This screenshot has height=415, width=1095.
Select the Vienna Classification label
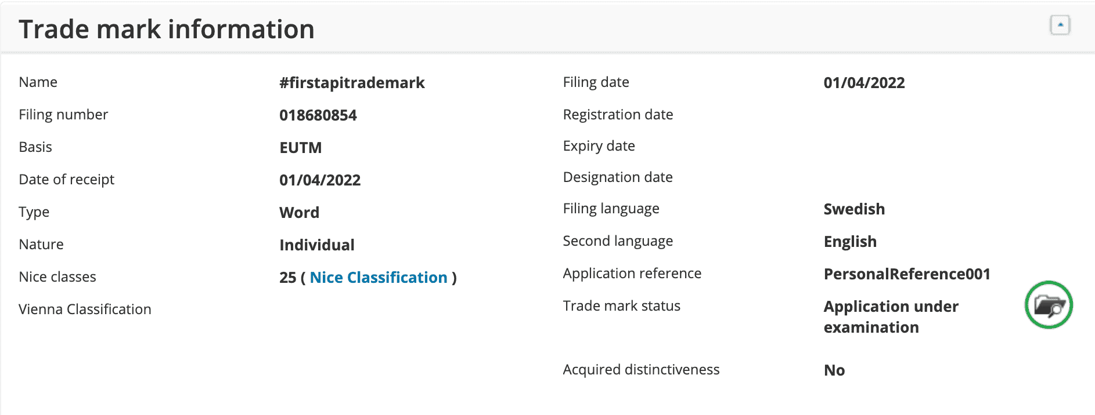point(85,309)
